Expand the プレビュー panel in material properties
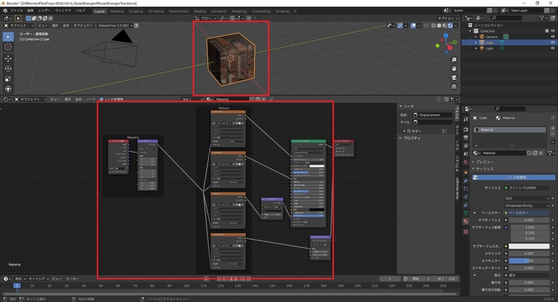The width and height of the screenshot is (558, 302). point(485,162)
